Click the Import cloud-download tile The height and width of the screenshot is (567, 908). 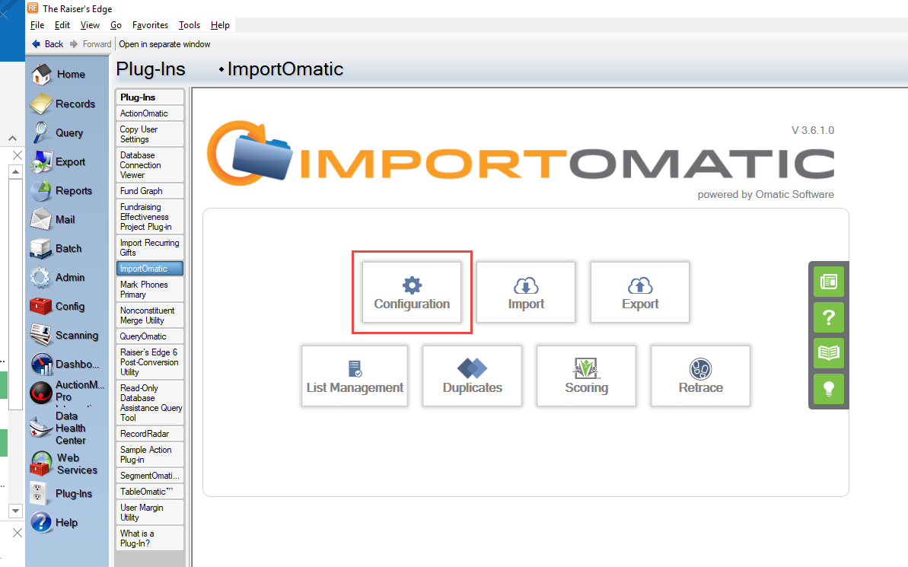525,292
